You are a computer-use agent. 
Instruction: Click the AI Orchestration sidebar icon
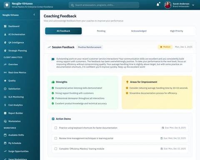point(5,34)
